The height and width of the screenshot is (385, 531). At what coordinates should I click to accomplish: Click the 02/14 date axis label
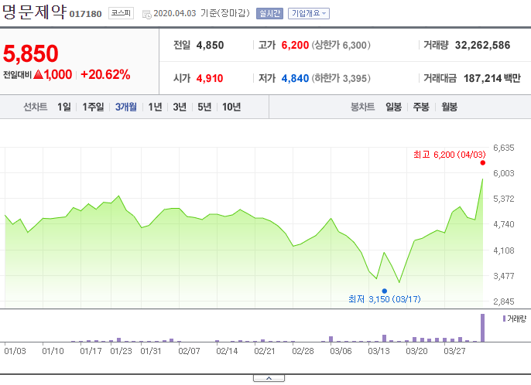click(x=227, y=351)
